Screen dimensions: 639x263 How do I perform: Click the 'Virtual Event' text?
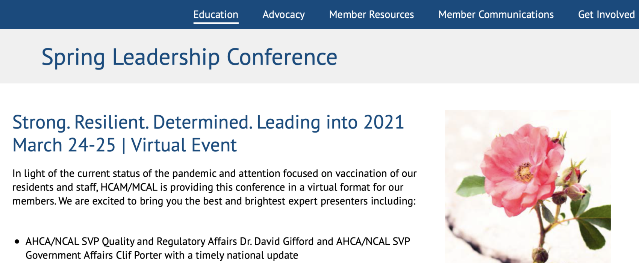[184, 145]
